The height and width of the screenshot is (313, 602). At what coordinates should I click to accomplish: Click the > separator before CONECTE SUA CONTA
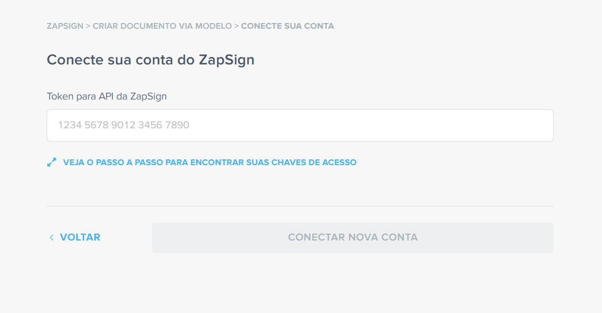click(x=237, y=26)
